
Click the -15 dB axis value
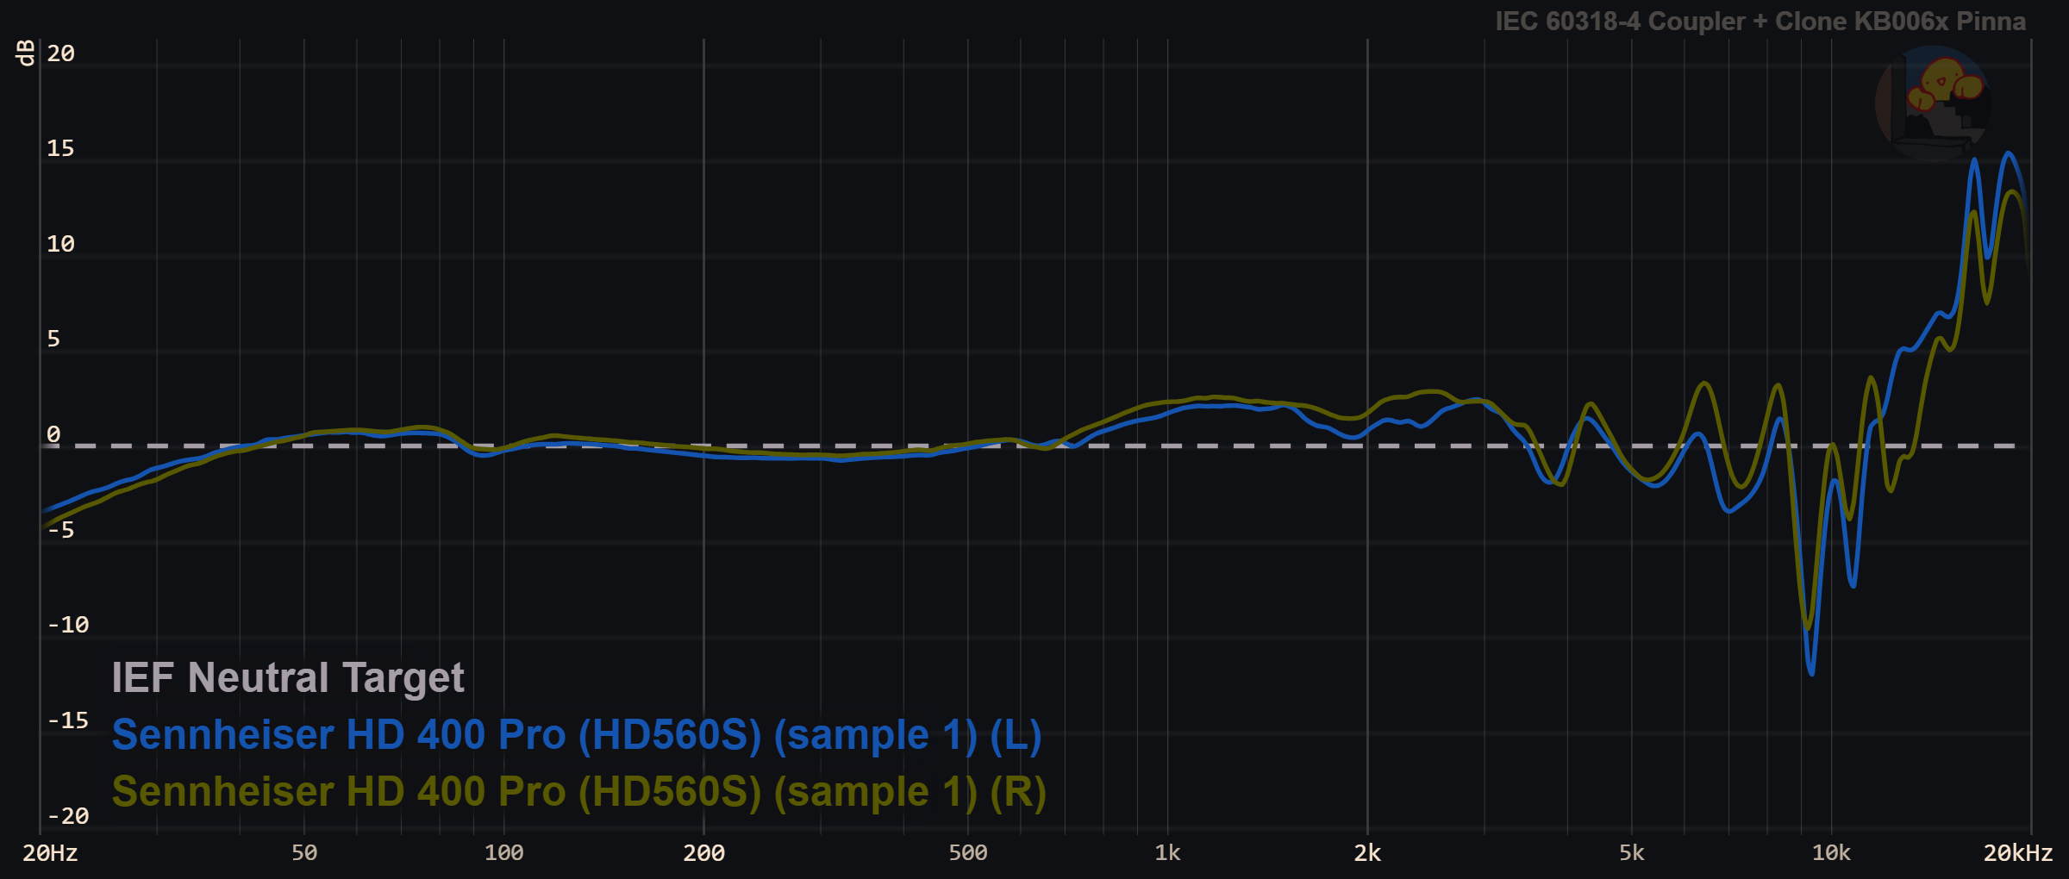click(68, 721)
